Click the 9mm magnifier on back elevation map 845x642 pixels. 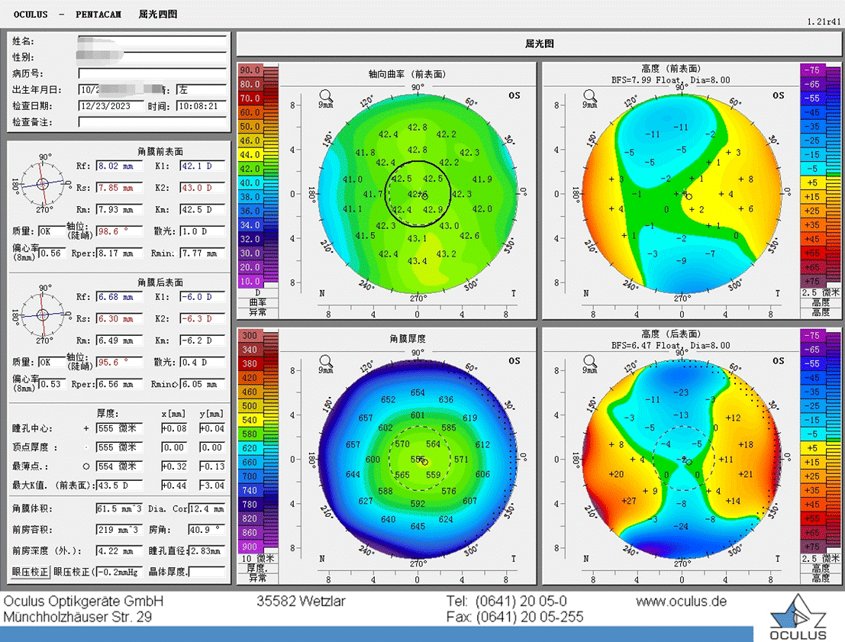pyautogui.click(x=589, y=364)
